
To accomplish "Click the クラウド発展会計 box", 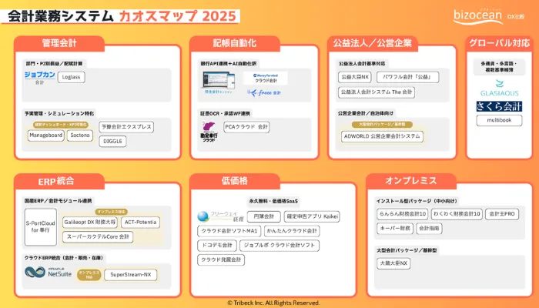I will coord(221,260).
